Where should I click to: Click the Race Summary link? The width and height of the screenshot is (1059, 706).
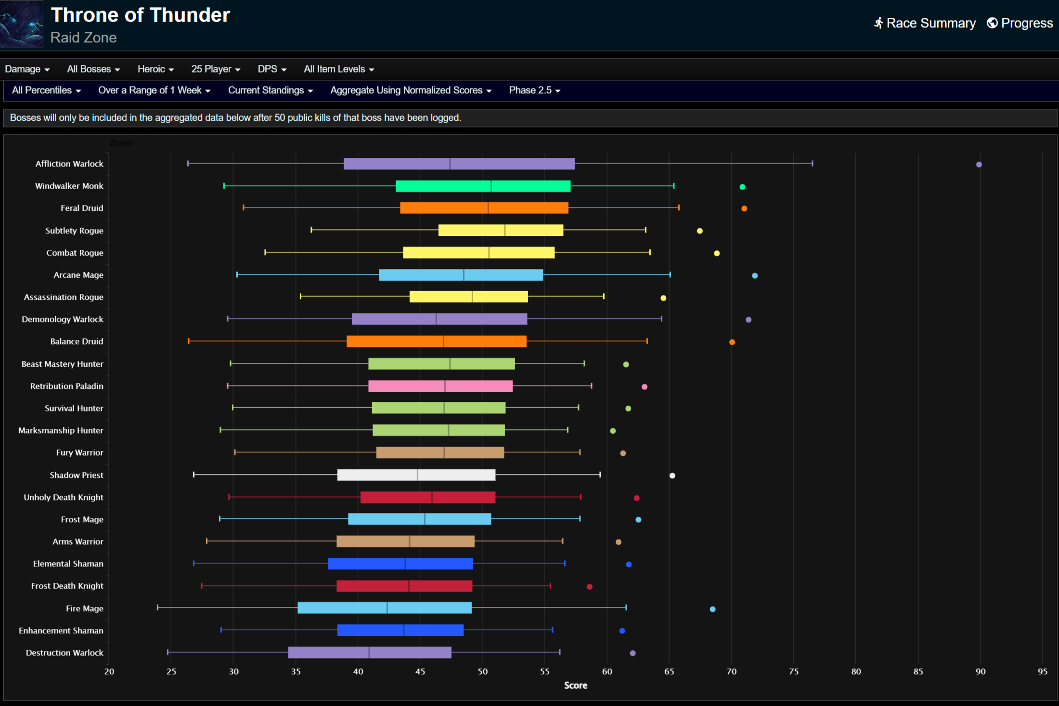(930, 23)
